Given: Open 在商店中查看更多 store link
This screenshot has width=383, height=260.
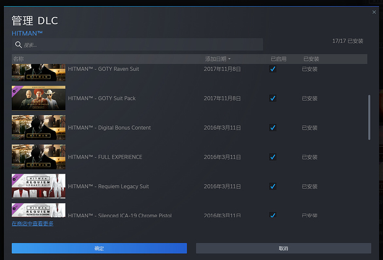Looking at the screenshot, I should tap(33, 223).
